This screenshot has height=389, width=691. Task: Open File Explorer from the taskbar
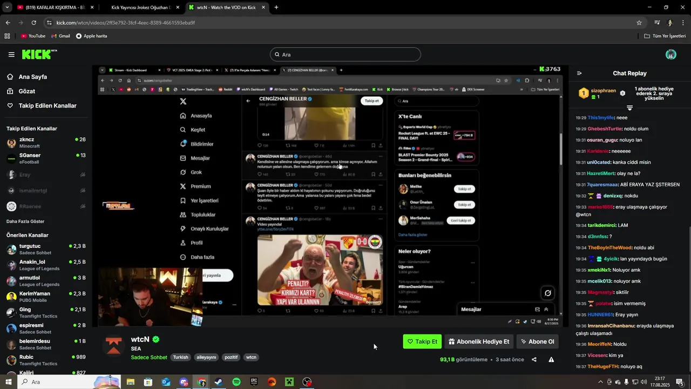point(130,382)
